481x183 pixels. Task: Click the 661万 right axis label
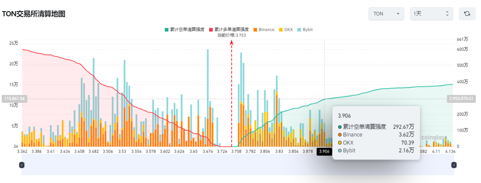point(462,39)
